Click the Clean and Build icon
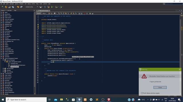Image resolution: width=183 pixels, height=102 pixels. click(x=48, y=7)
